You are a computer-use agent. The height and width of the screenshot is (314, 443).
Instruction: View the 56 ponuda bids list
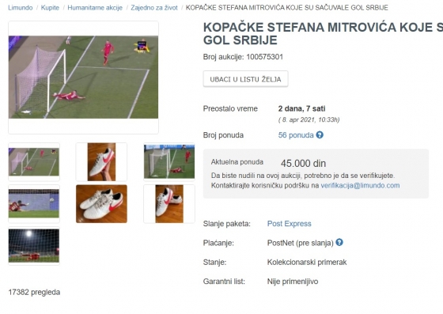(296, 135)
